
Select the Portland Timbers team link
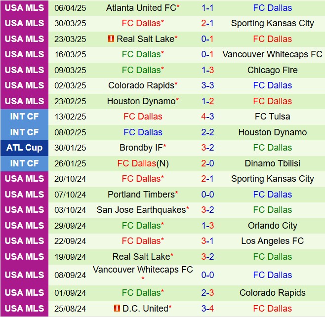(141, 195)
